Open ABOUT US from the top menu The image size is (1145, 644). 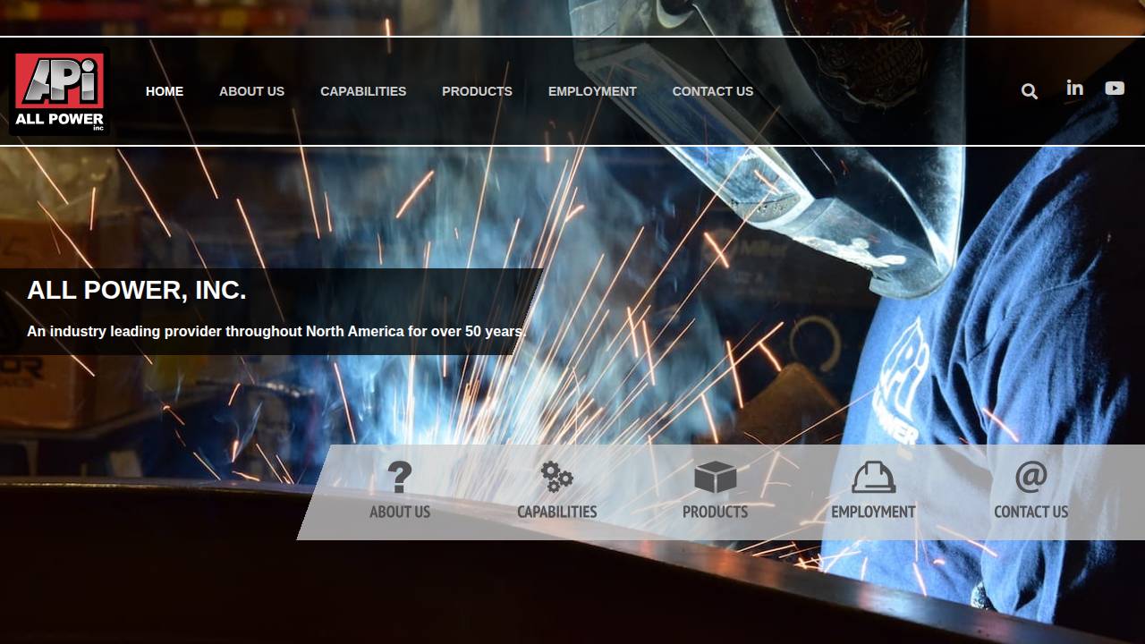pos(251,90)
